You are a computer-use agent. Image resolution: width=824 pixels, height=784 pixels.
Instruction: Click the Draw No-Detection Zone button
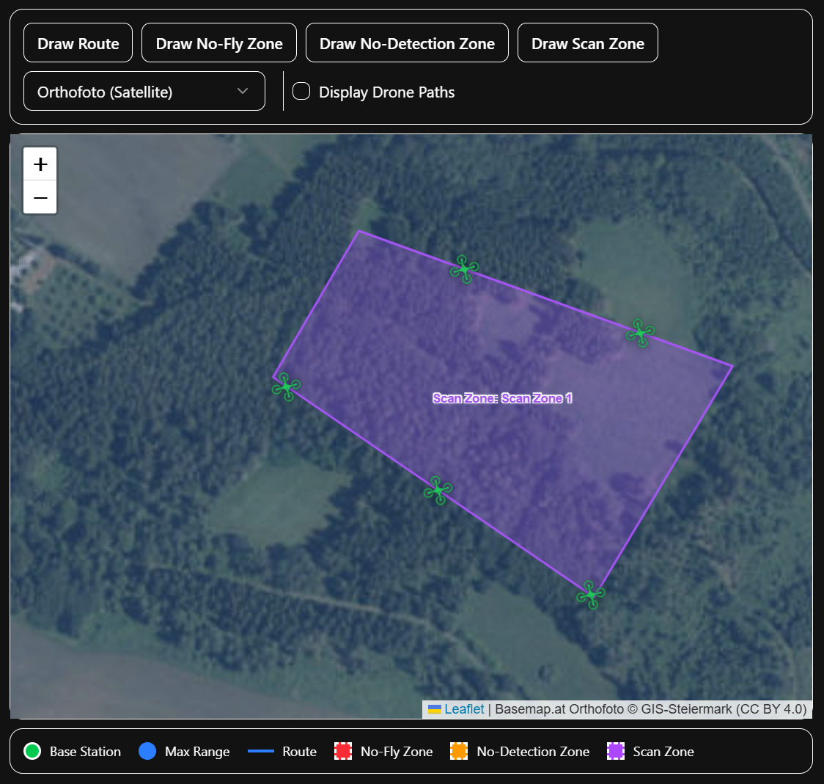407,43
